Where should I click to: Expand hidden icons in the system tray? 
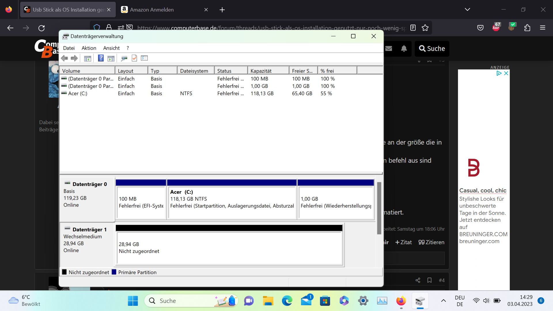click(443, 301)
